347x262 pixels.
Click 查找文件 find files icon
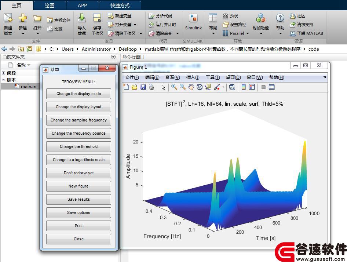[50, 20]
